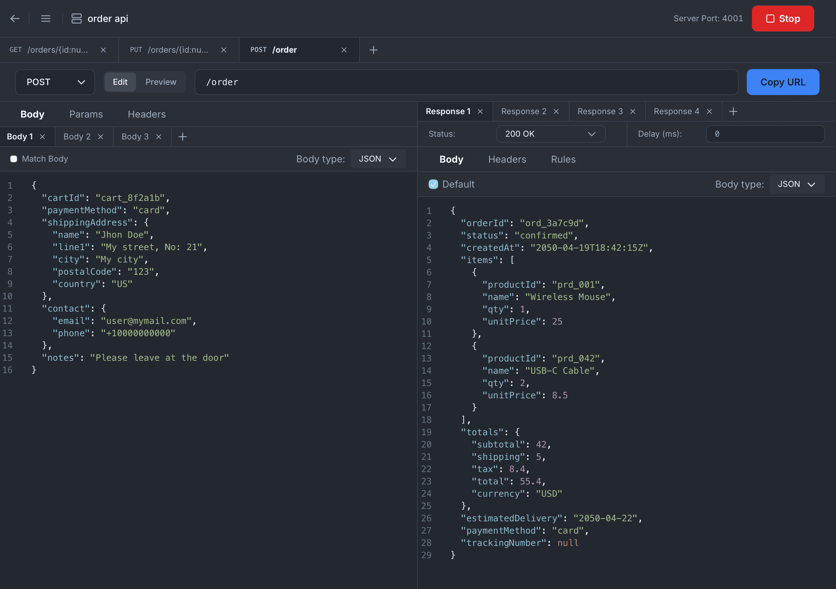Click the "USB-C Cable" name line

540,371
